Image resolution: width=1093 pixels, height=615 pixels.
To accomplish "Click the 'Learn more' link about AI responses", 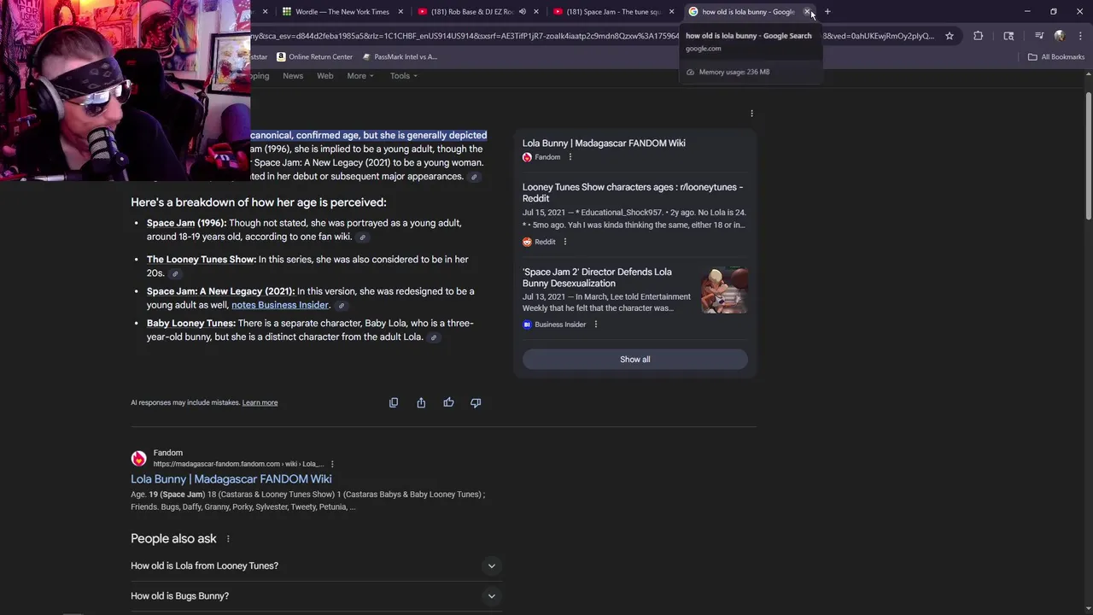I will (260, 402).
